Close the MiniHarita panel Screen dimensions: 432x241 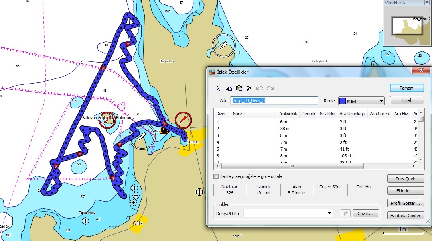point(427,3)
